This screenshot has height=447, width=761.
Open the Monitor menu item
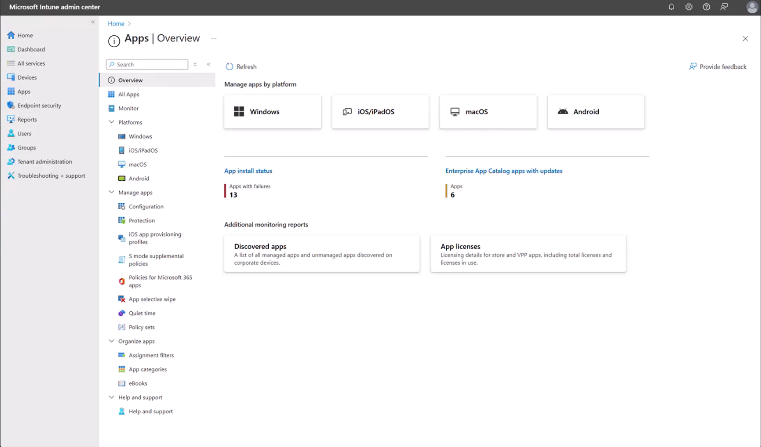128,108
